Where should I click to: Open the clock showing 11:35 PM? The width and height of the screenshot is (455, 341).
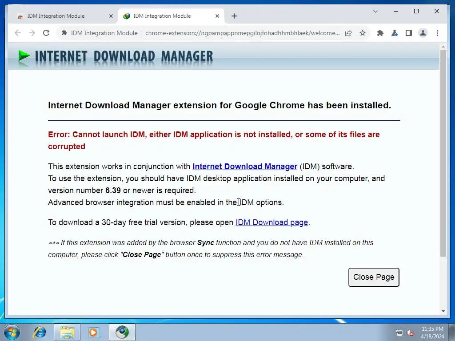(x=432, y=333)
